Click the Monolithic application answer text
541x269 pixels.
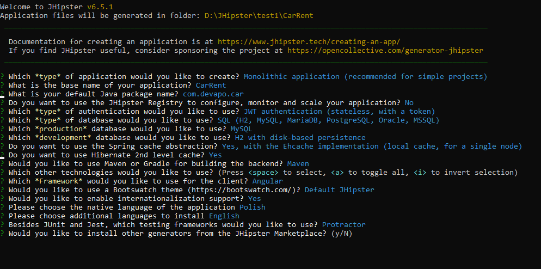365,77
